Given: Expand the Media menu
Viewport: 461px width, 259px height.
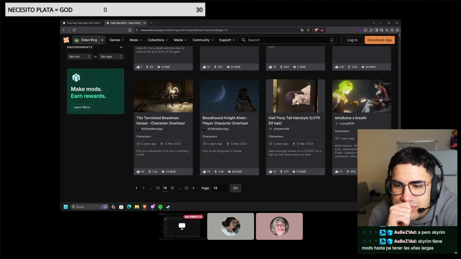Looking at the screenshot, I should (180, 40).
